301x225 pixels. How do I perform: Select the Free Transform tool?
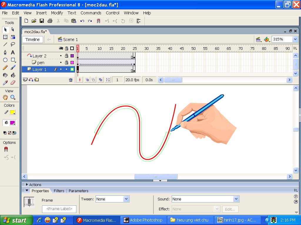5,37
